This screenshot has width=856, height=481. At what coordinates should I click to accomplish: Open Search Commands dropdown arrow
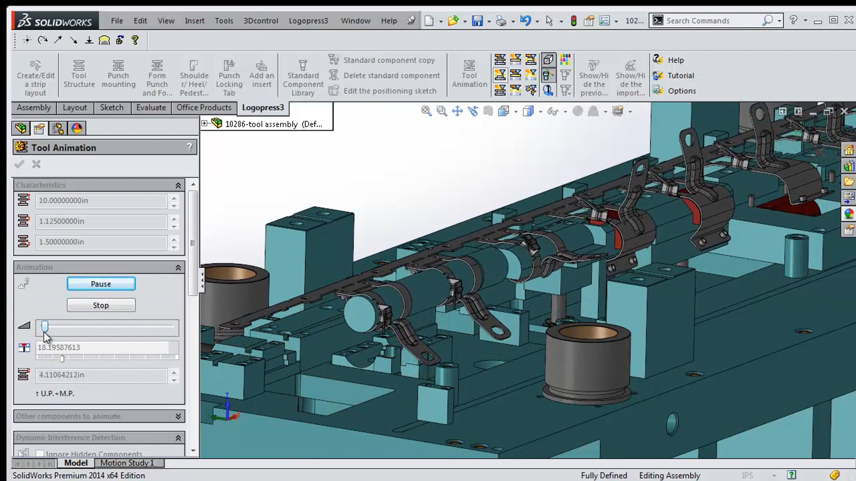click(780, 21)
